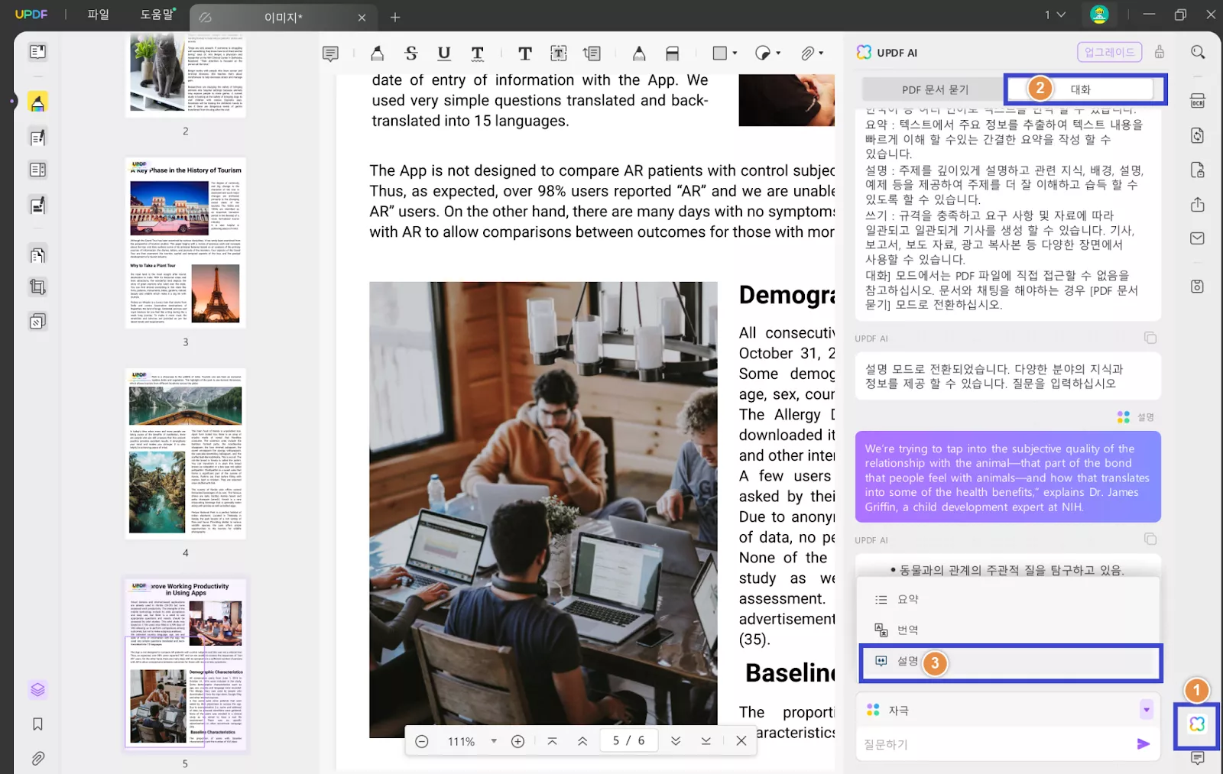1223x774 pixels.
Task: Open the attachments paperclip in left sidebar
Action: pyautogui.click(x=37, y=759)
